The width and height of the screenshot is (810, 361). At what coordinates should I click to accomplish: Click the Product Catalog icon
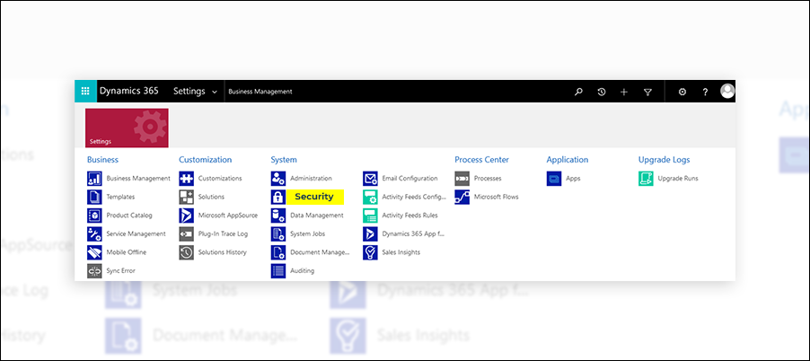[94, 216]
